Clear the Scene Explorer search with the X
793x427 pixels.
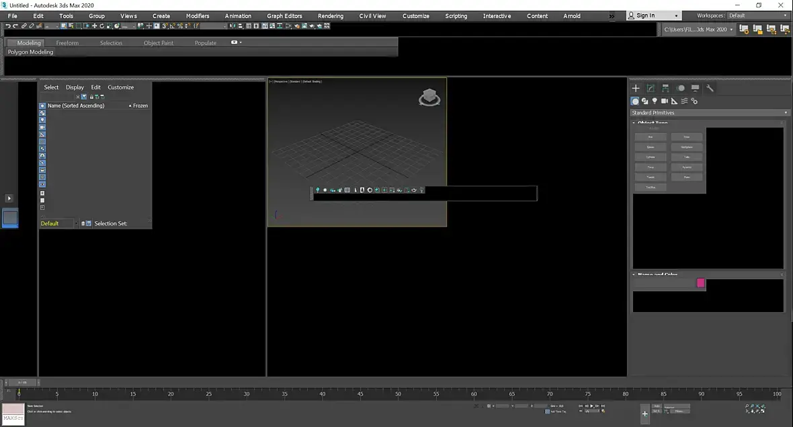click(78, 97)
